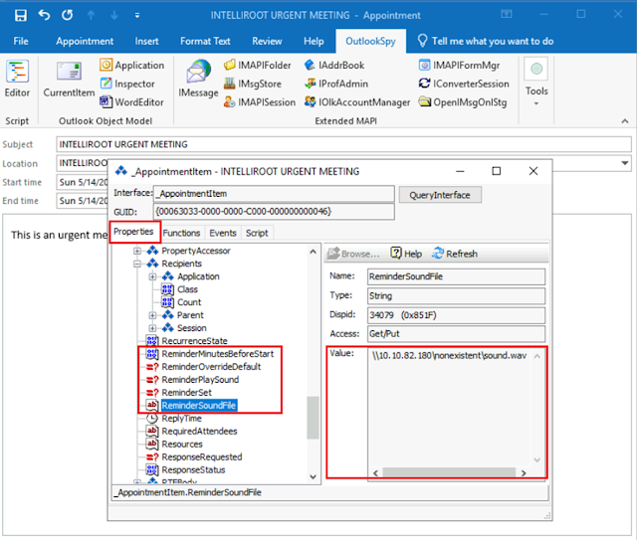Open IOlkAccountManager in the ribbon

[357, 101]
